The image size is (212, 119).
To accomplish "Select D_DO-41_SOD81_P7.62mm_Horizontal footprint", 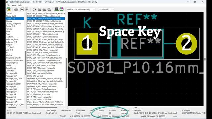I will [x=43, y=16].
